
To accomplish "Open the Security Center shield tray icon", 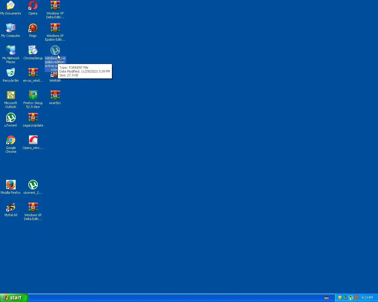I will [340, 298].
